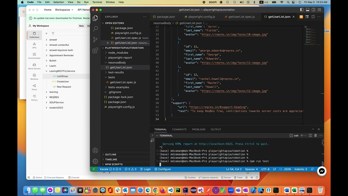
Task: Expand the Timeline section
Action: click(x=111, y=160)
